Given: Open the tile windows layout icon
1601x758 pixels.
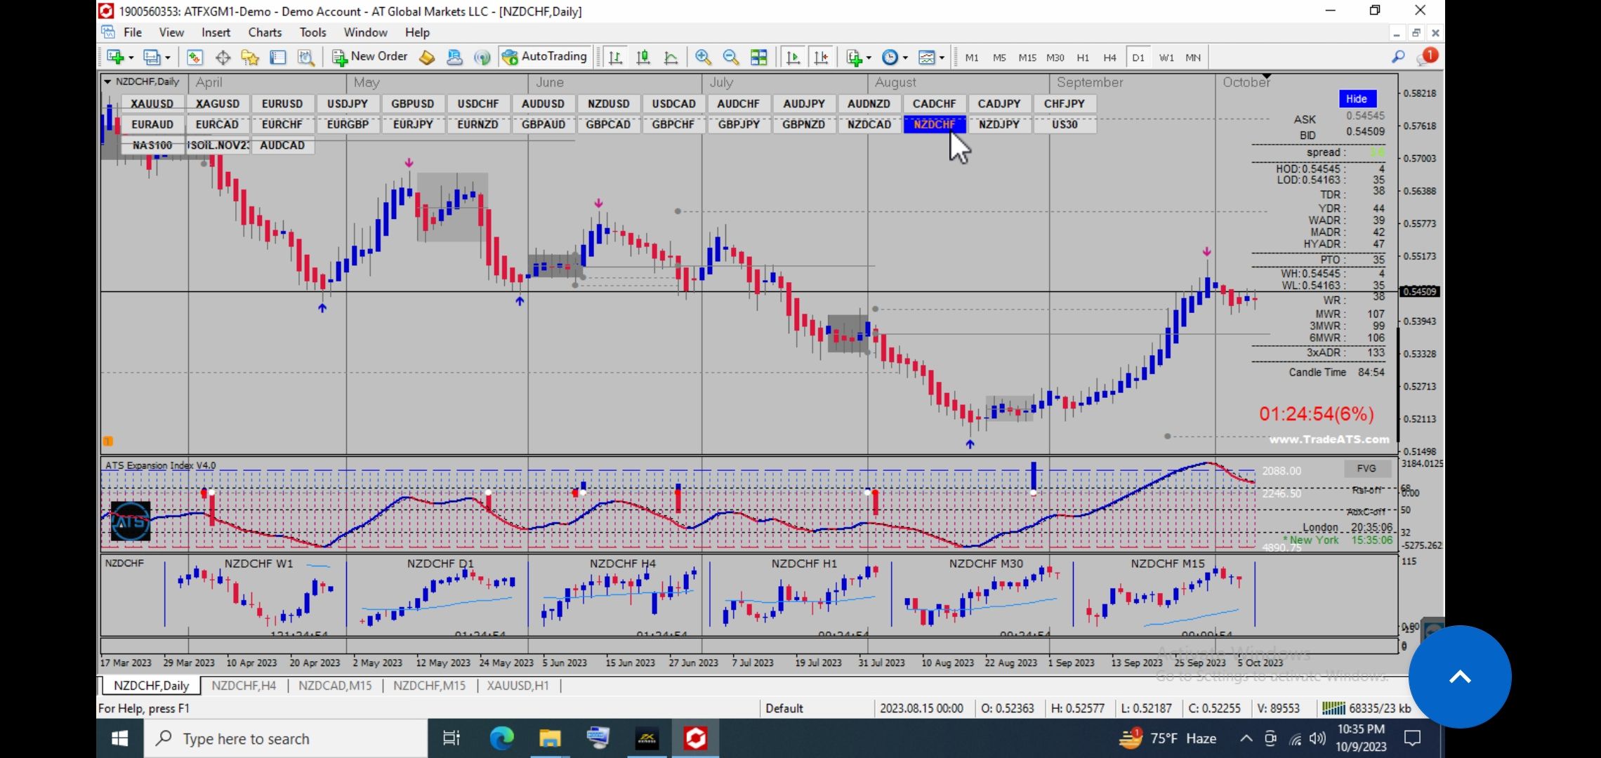Looking at the screenshot, I should tap(758, 58).
